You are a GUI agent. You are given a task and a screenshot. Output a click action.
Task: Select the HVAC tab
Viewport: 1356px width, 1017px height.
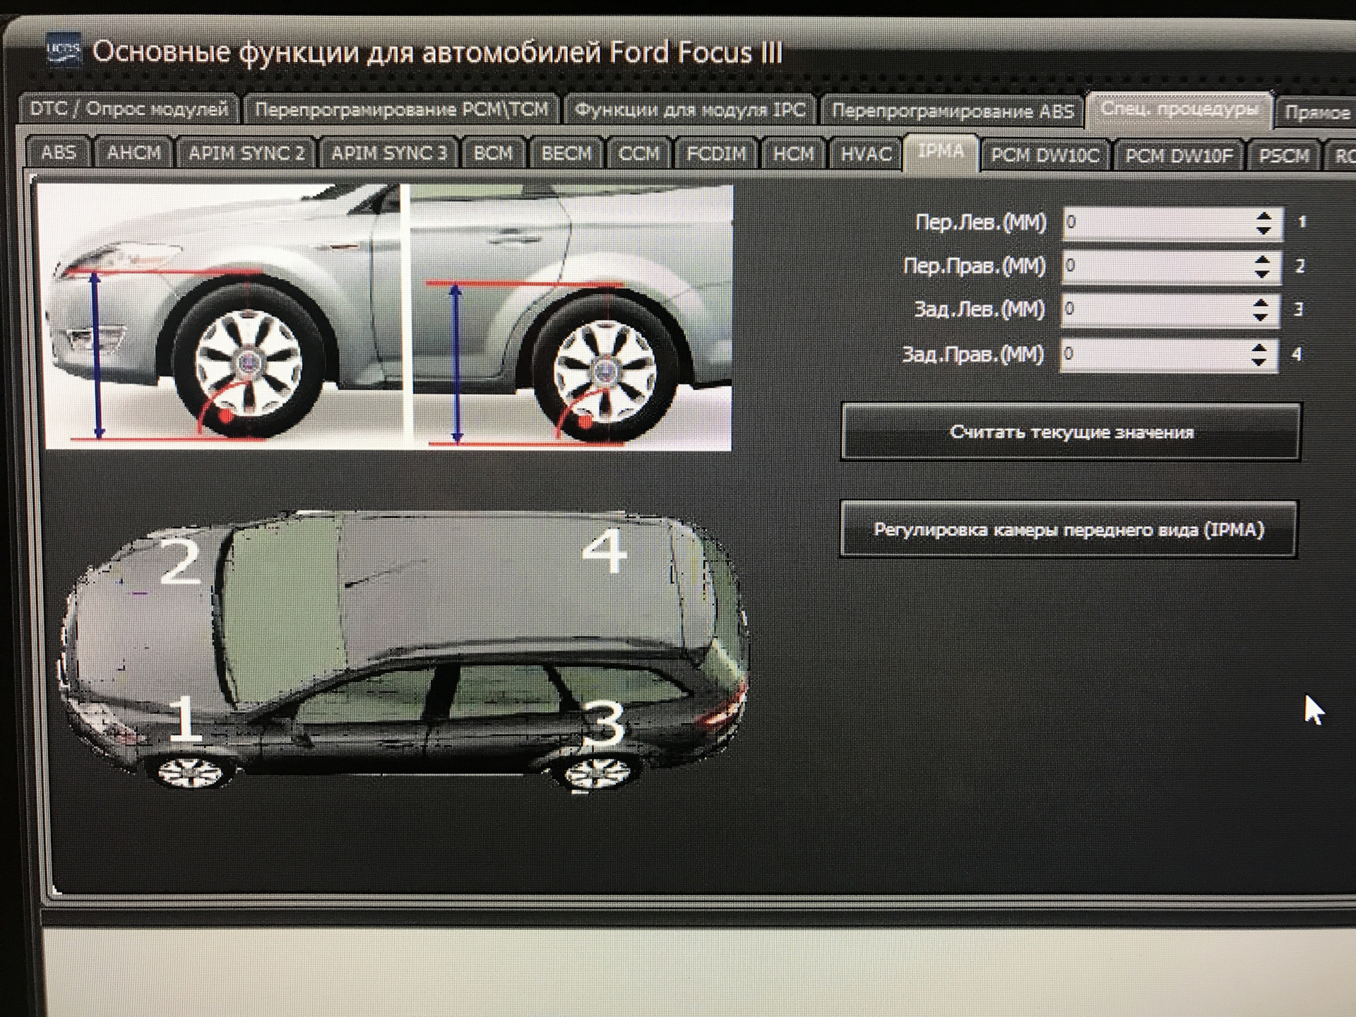[x=865, y=154]
